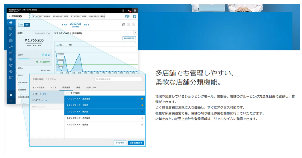Select スマレジストア 横浜店 row in list
Viewport: 302px width, 158px height.
click(105, 112)
